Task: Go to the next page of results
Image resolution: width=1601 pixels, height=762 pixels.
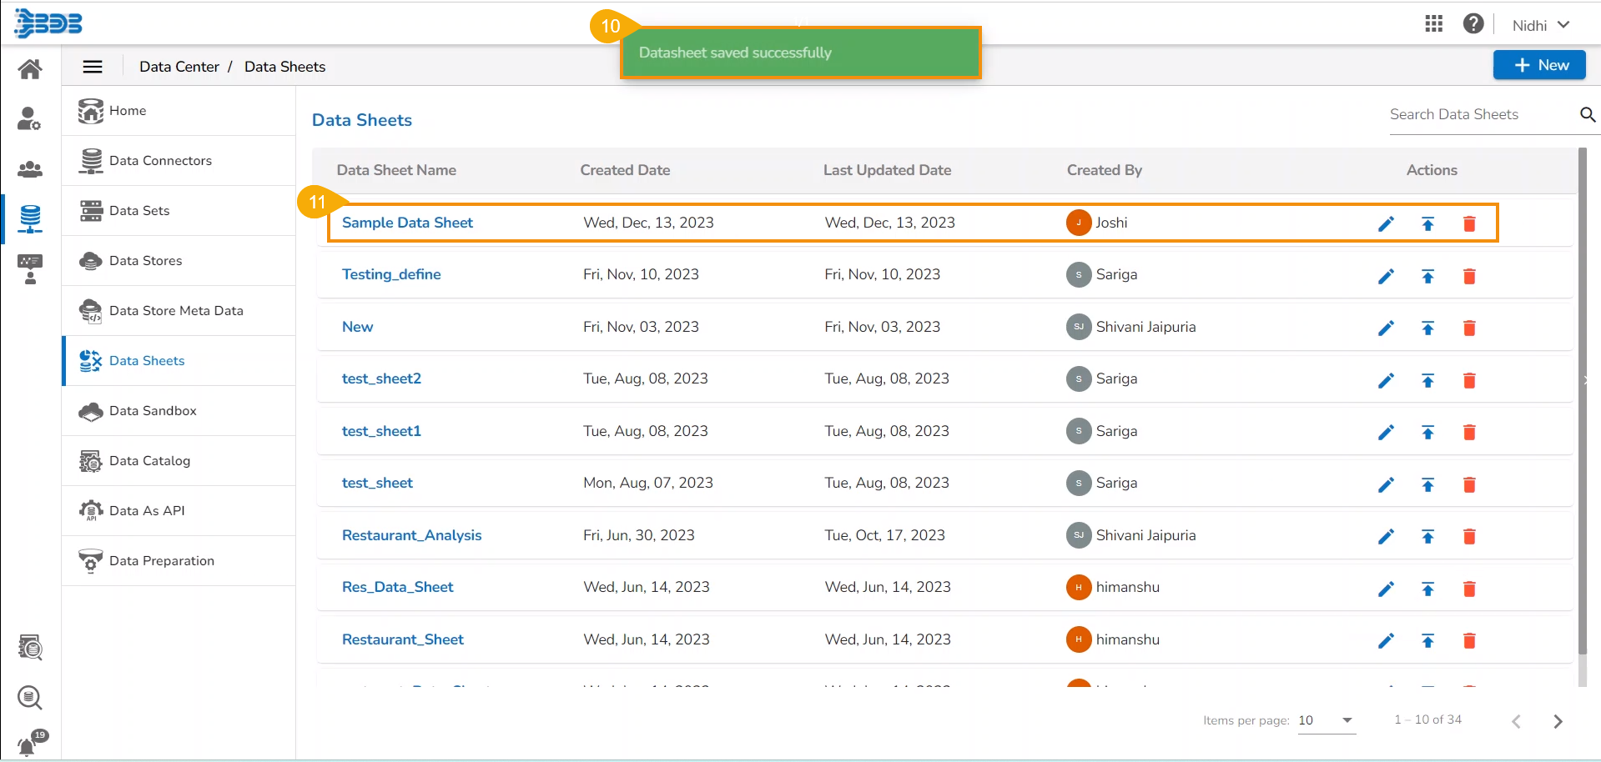Action: tap(1557, 721)
